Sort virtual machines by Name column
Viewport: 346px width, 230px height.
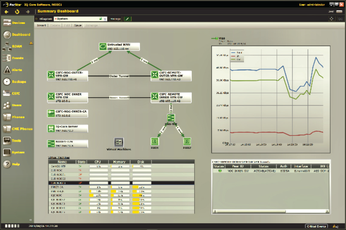(x=62, y=162)
